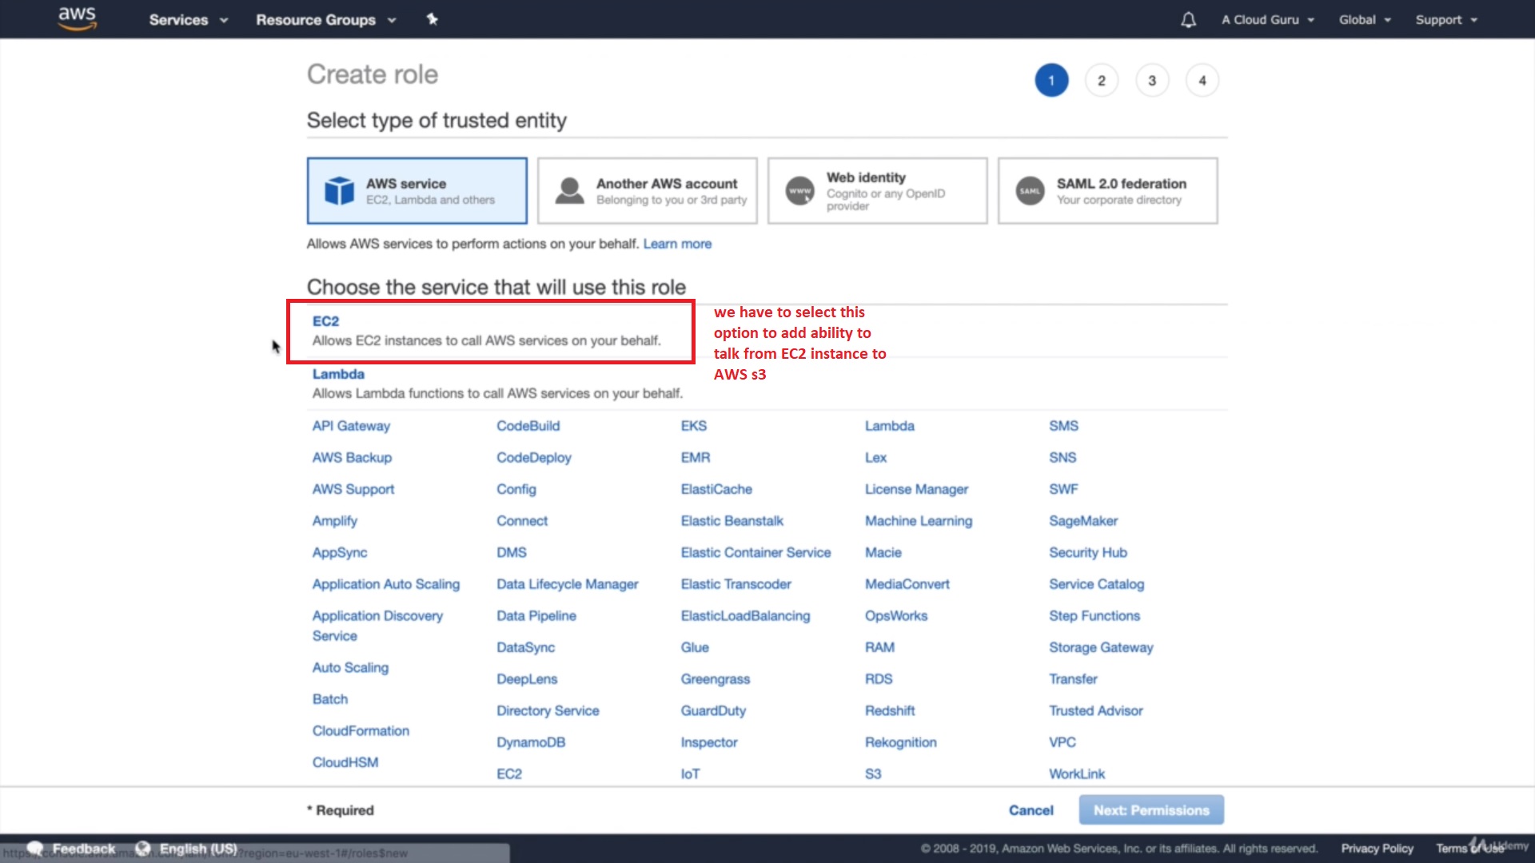
Task: Click the Web identity www icon
Action: [x=799, y=191]
